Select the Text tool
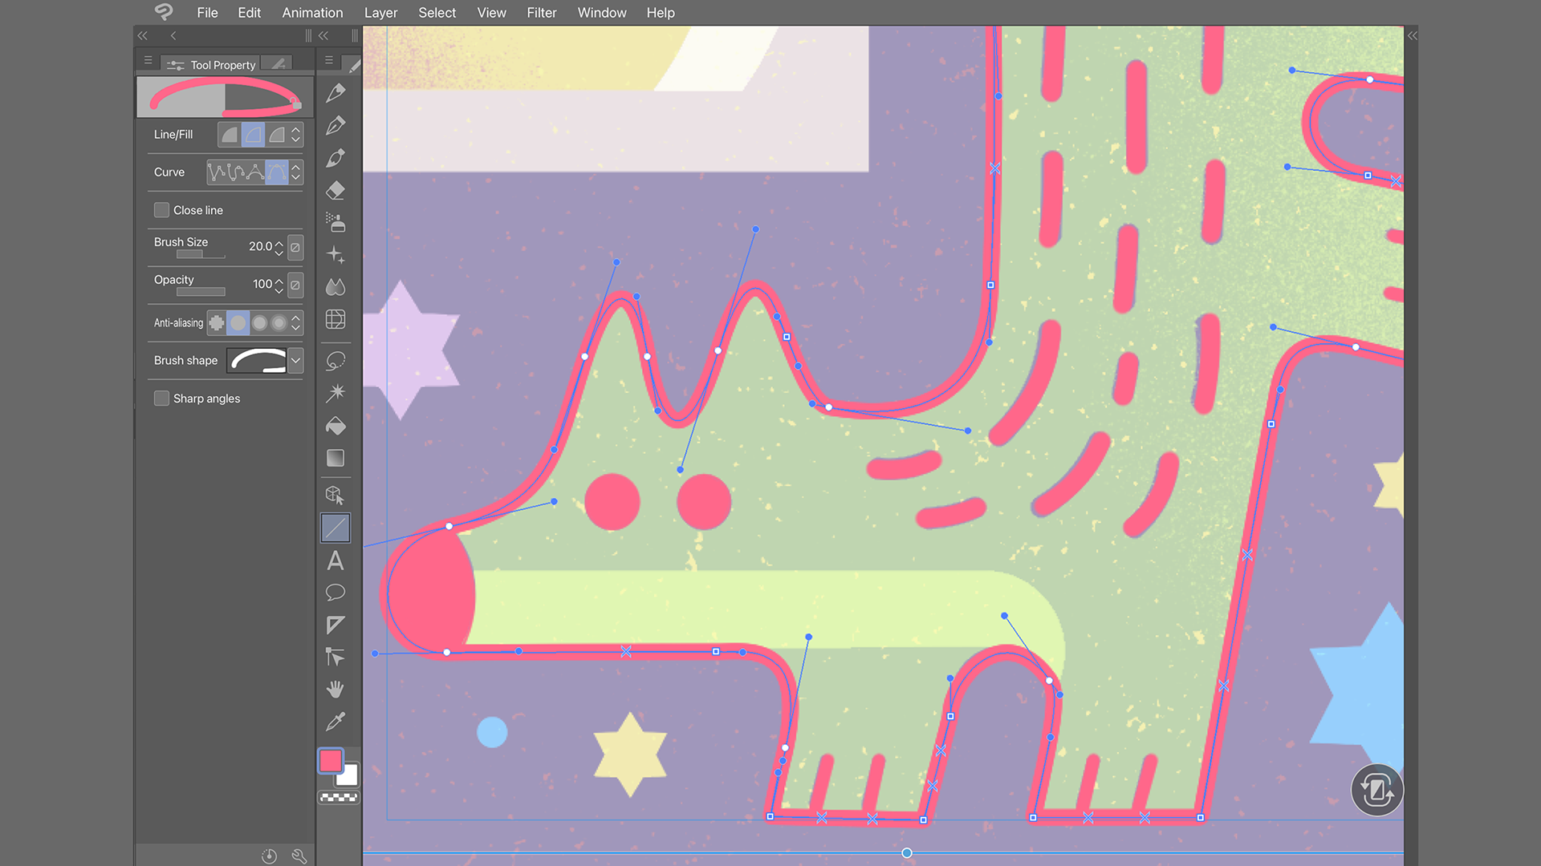Viewport: 1541px width, 866px height. [x=335, y=560]
